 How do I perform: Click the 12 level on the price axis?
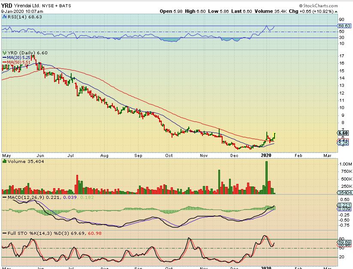tap(342, 93)
